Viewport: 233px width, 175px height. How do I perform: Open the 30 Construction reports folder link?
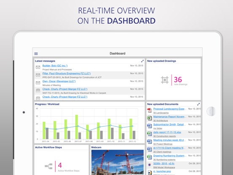165,136
